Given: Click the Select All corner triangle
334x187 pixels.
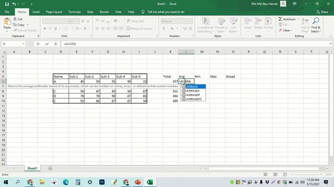Looking at the screenshot, I should [3, 52].
